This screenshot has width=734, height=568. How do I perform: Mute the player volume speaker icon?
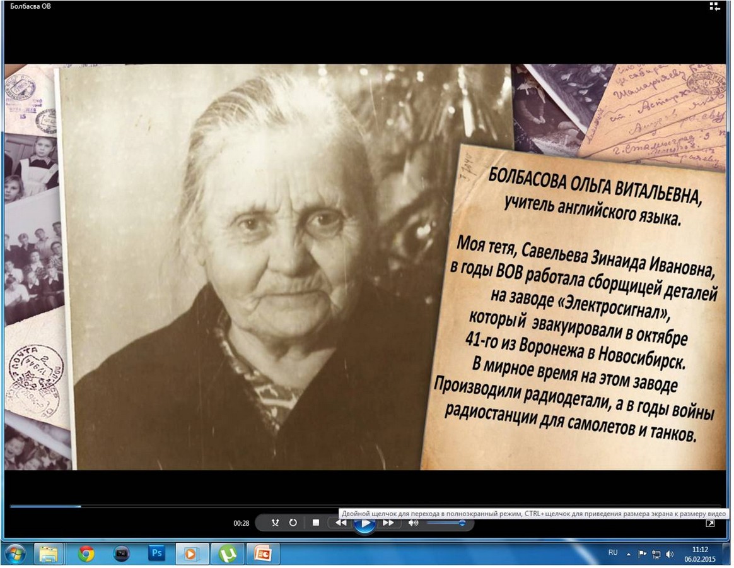(413, 523)
